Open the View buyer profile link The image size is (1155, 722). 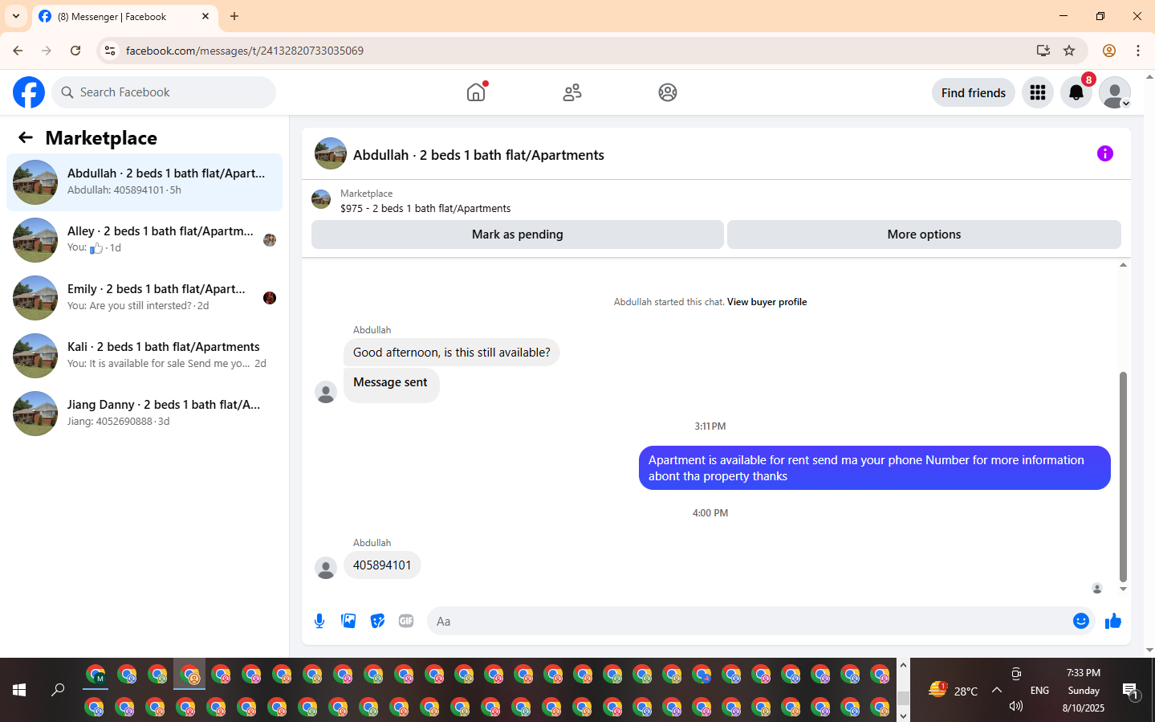[x=767, y=302]
